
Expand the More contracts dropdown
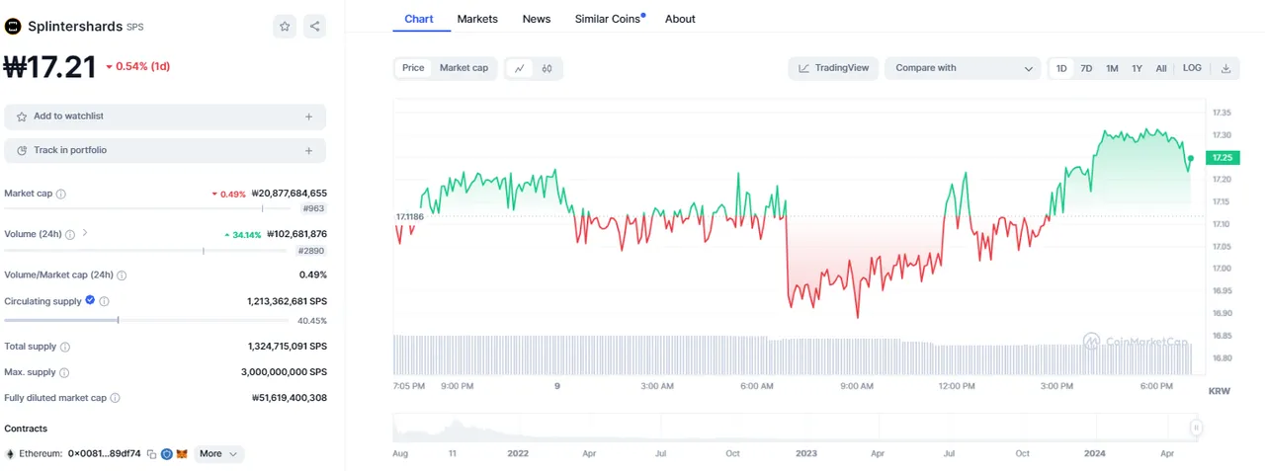click(x=218, y=454)
